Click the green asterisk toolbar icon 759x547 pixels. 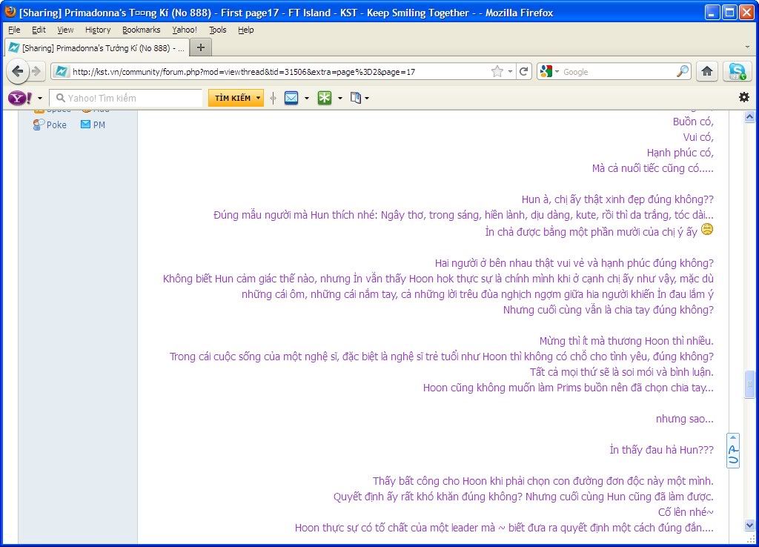point(325,98)
